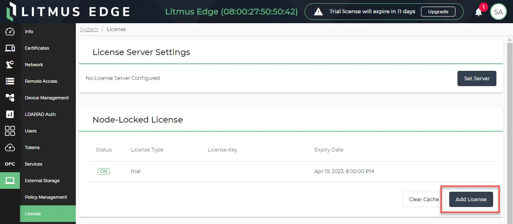
Task: Click the Clear Cache button
Action: 424,199
